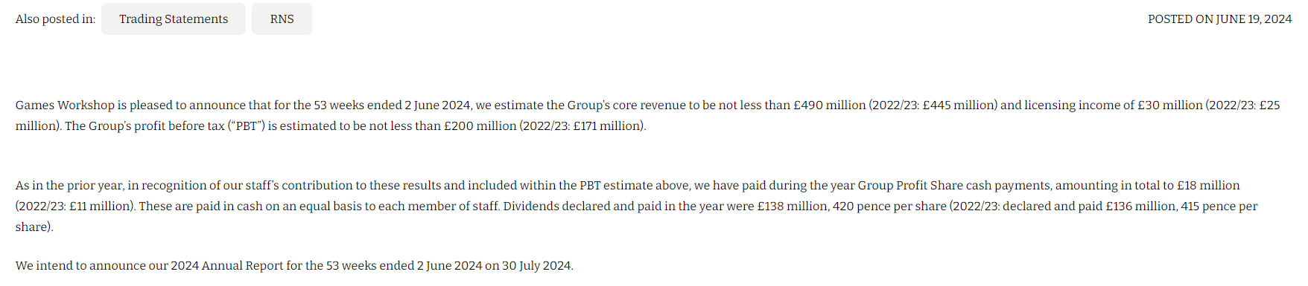Click the POSTED ON JUNE 19, 2024 date

(1219, 19)
